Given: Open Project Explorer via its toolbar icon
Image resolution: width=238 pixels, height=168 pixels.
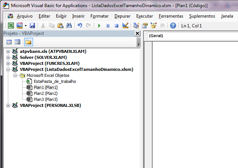Looking at the screenshot, I should click(x=136, y=25).
